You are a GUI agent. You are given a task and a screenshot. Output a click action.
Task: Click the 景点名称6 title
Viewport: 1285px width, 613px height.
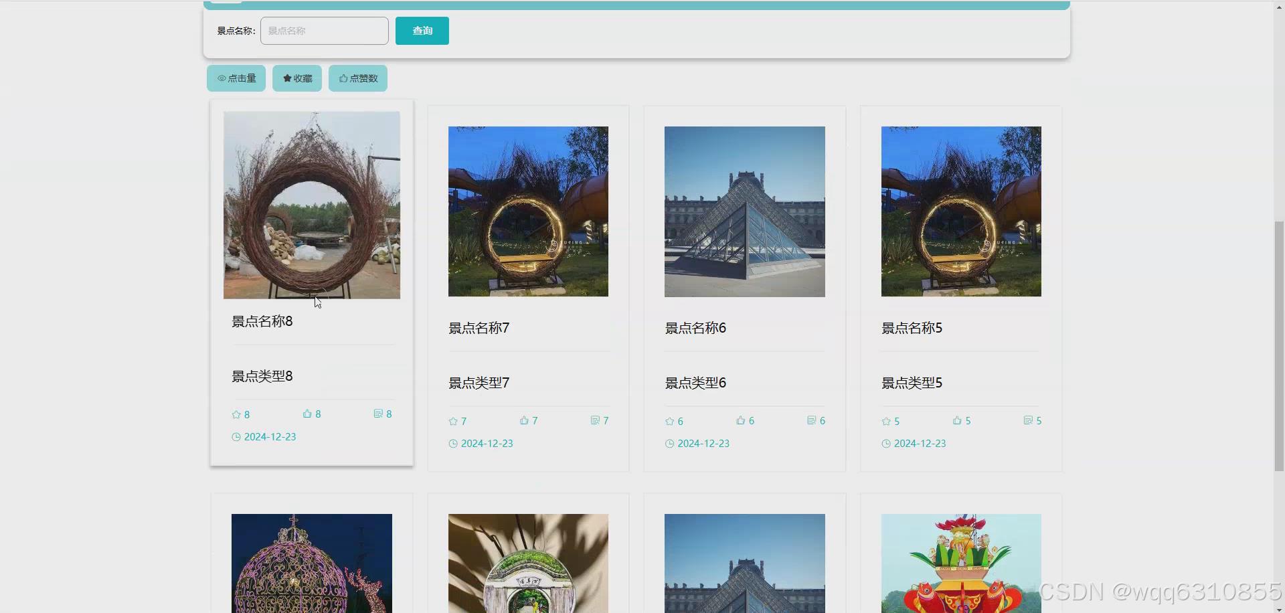click(695, 328)
